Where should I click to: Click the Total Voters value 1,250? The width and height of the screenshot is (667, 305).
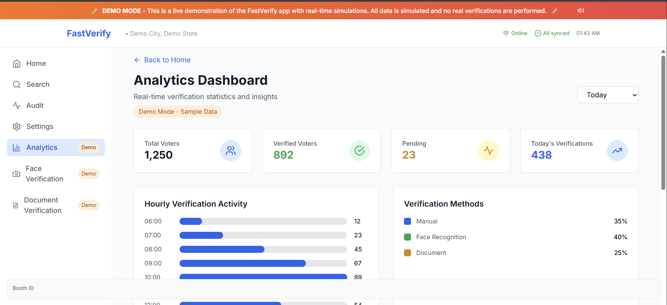tap(159, 155)
